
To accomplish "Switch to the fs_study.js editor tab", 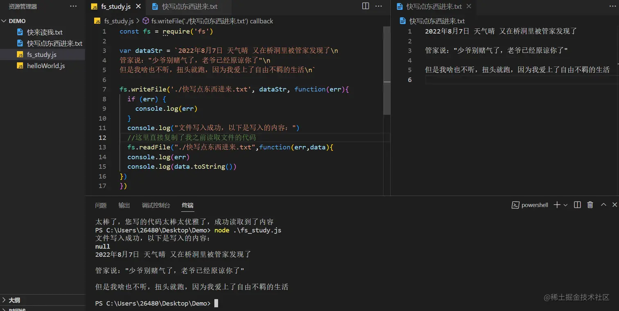I will pyautogui.click(x=116, y=6).
